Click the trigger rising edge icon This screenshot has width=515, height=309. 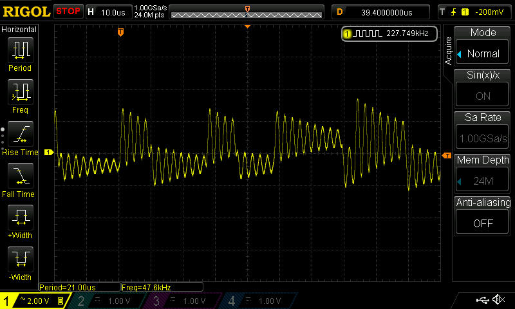(454, 12)
